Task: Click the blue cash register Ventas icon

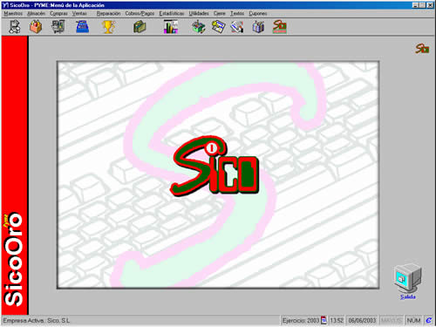Action: pos(82,27)
